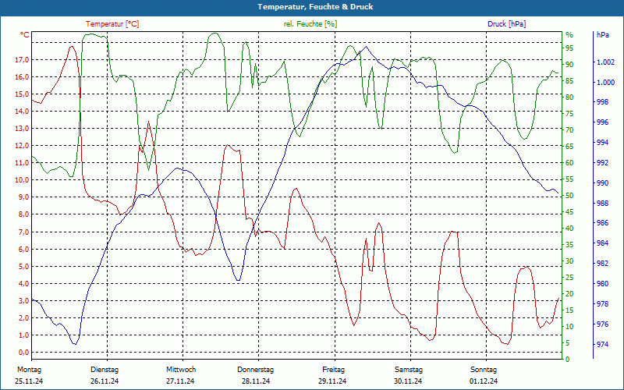Select the red 'Temperatur [°C]' legend label
Viewport: 624px width, 390px height.
[x=112, y=24]
